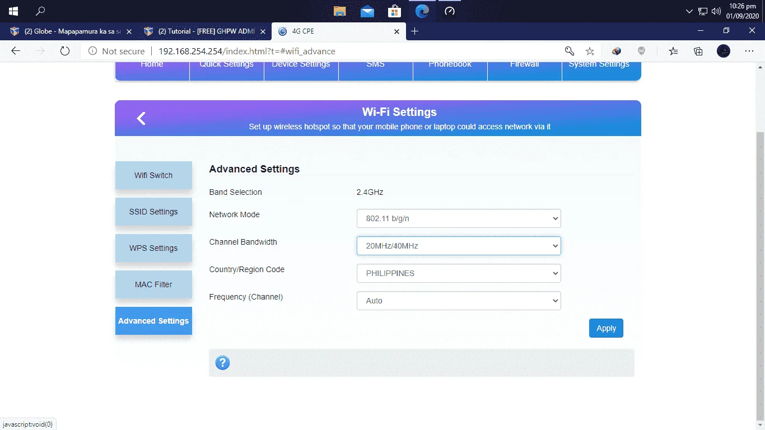Click the Apply button

606,328
